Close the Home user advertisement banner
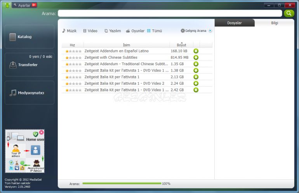The width and height of the screenshot is (299, 193). tap(42, 132)
